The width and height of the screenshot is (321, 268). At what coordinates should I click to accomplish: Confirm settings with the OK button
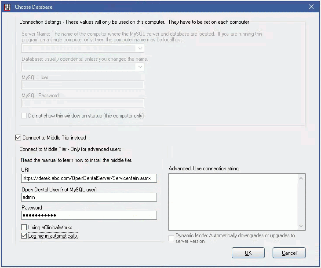coord(248,253)
